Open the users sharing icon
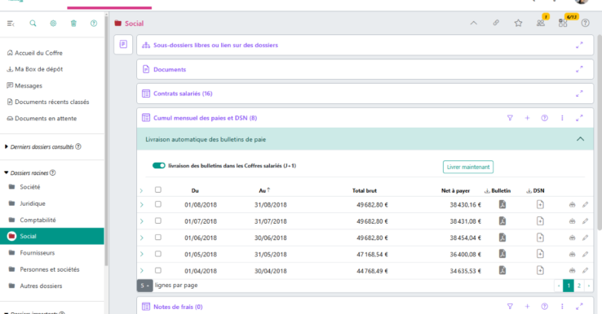The width and height of the screenshot is (602, 314). (541, 23)
